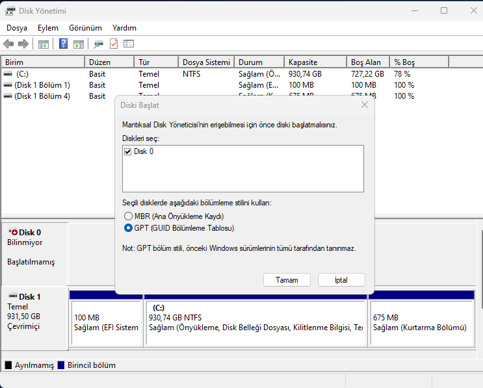This screenshot has width=483, height=388.
Task: Select the (C:) 930,74 GB NTFS partition
Action: (255, 322)
